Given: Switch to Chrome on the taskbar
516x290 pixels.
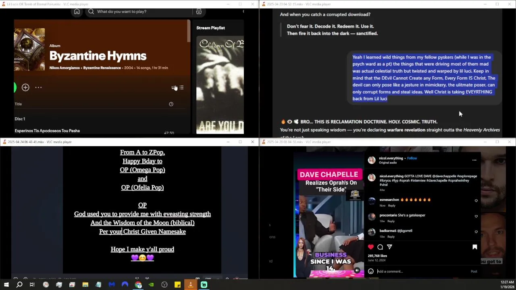Looking at the screenshot, I should pos(138,285).
